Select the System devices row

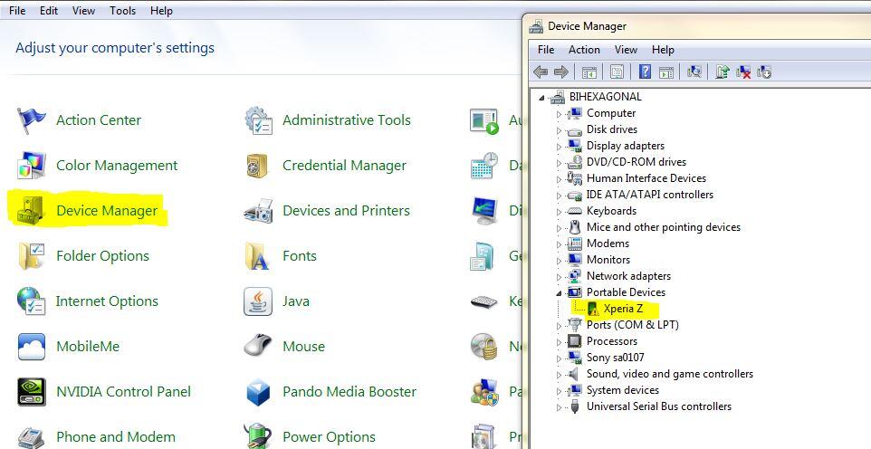click(622, 390)
